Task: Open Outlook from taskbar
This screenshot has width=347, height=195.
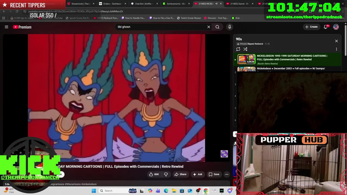Action: (x=190, y=191)
